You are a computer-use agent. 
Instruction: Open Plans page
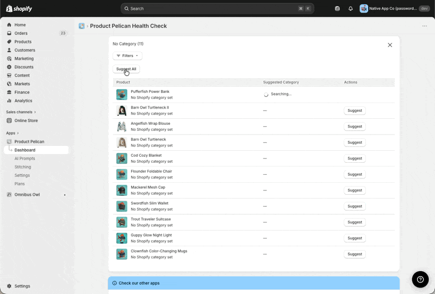tap(20, 184)
